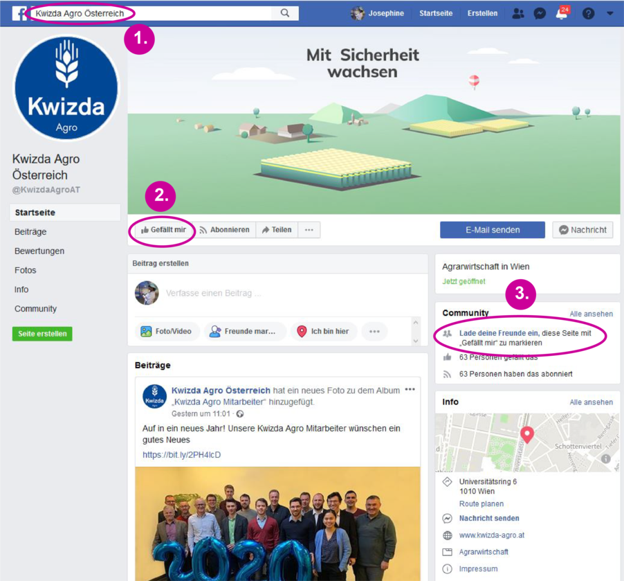
Task: Click Lade deine Freunde ein link
Action: click(499, 332)
